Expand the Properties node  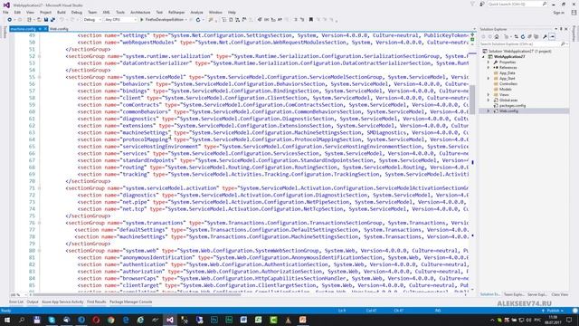click(x=489, y=62)
